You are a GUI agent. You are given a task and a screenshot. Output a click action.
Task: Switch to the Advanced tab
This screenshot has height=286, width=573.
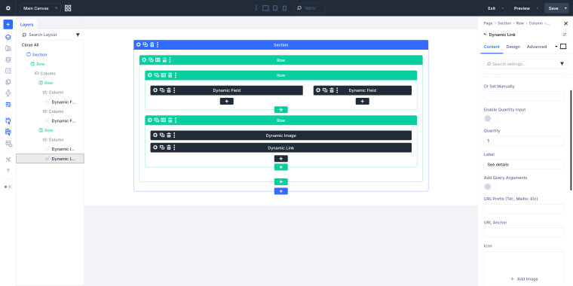pos(537,47)
